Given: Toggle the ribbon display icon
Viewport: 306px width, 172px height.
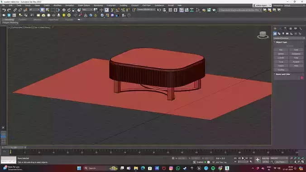Looking at the screenshot, I should tap(182, 10).
